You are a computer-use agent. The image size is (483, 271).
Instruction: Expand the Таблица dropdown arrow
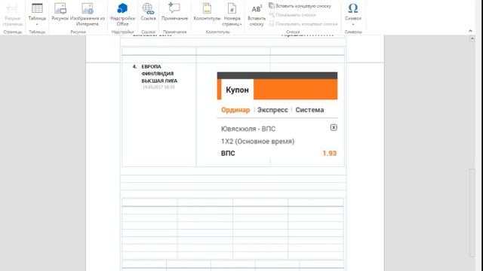[x=37, y=24]
